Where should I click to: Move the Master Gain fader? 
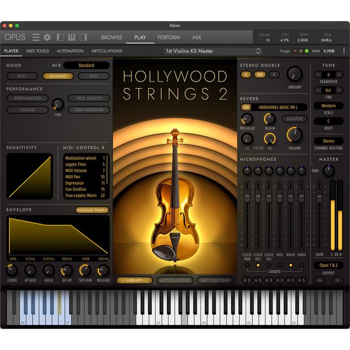320,196
